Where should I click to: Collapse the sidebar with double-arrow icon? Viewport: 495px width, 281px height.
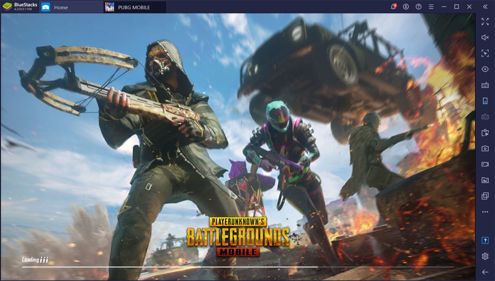(485, 7)
